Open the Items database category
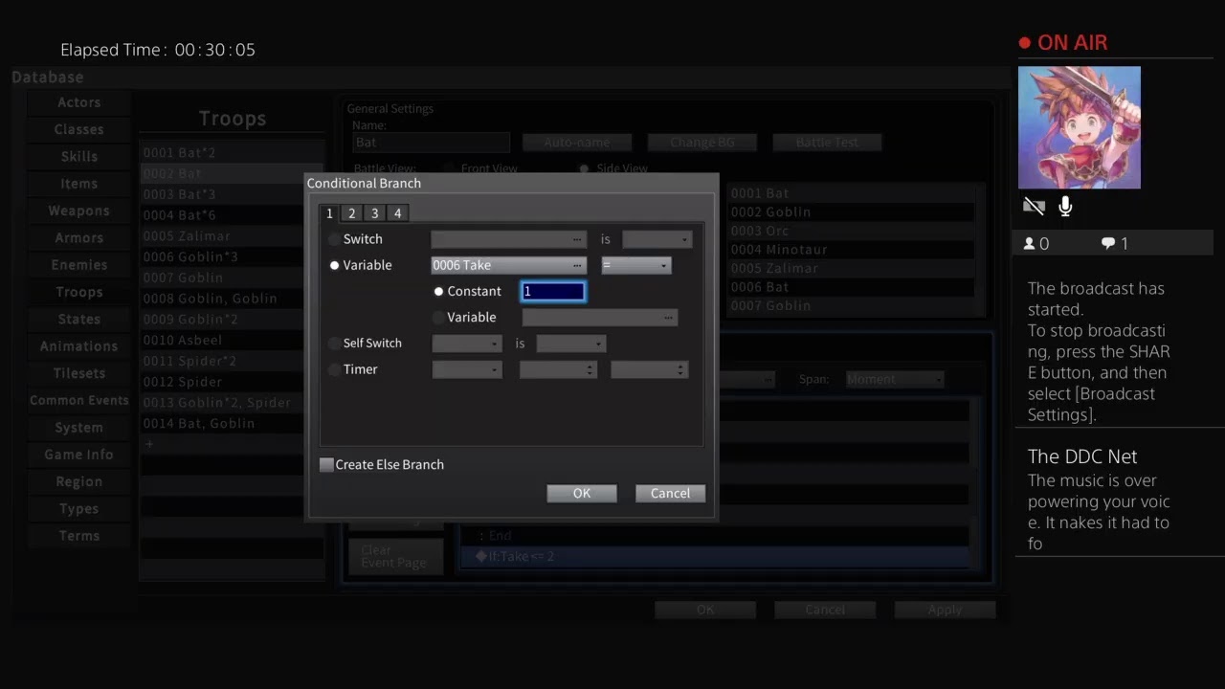The image size is (1225, 689). coord(79,184)
